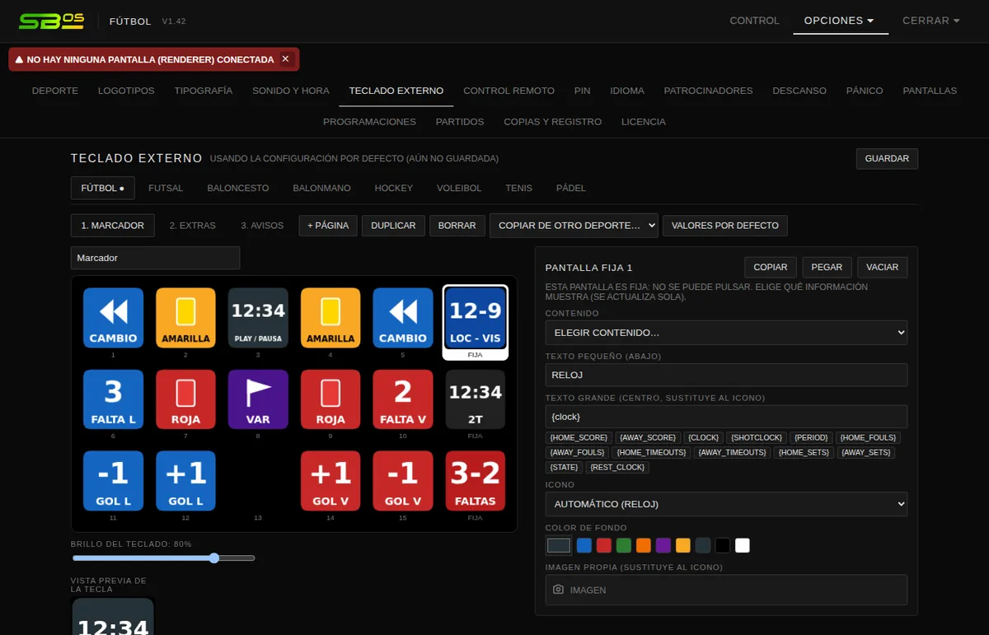Open the TIPOGRAFÍA options tab
The image size is (989, 635).
tap(204, 91)
